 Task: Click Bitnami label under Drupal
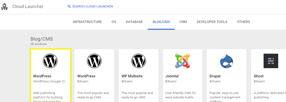click(215, 81)
